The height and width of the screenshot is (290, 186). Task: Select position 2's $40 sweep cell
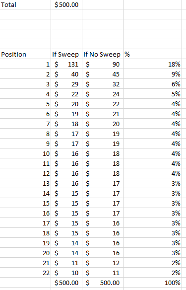tap(66, 74)
